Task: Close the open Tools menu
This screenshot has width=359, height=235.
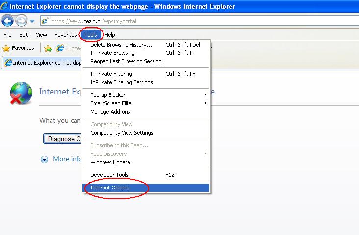Action: 91,35
